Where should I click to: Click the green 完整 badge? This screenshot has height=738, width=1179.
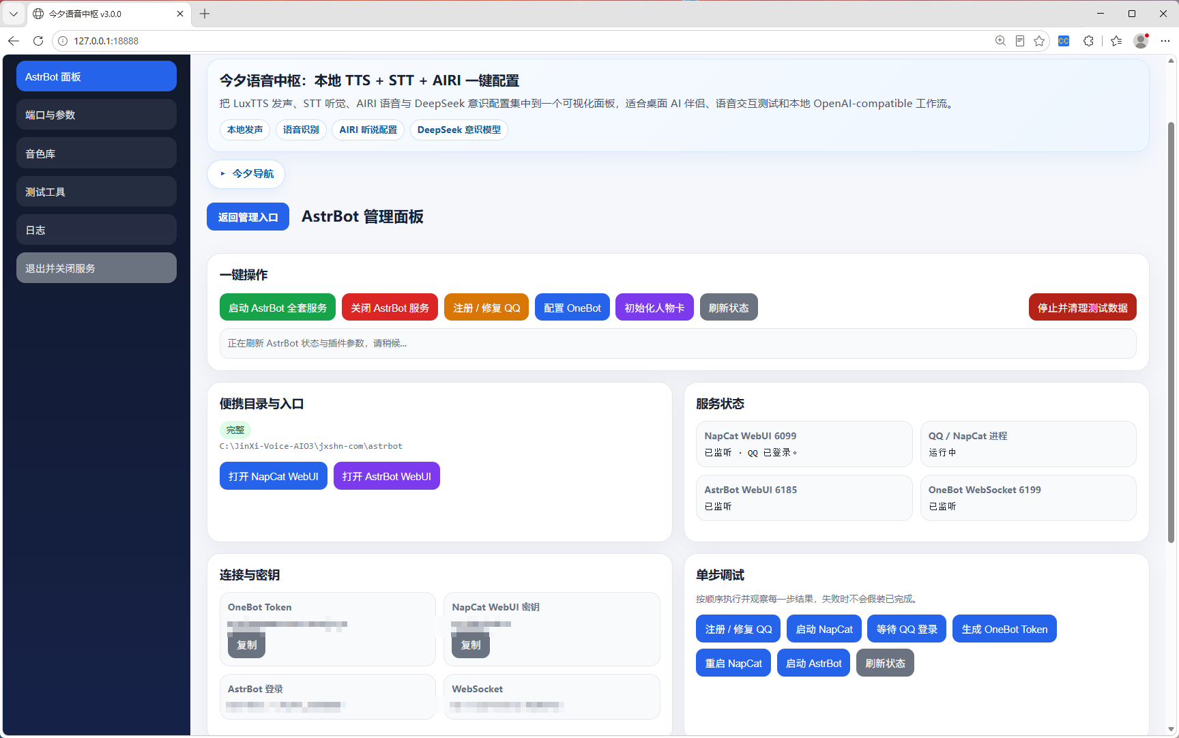point(235,430)
